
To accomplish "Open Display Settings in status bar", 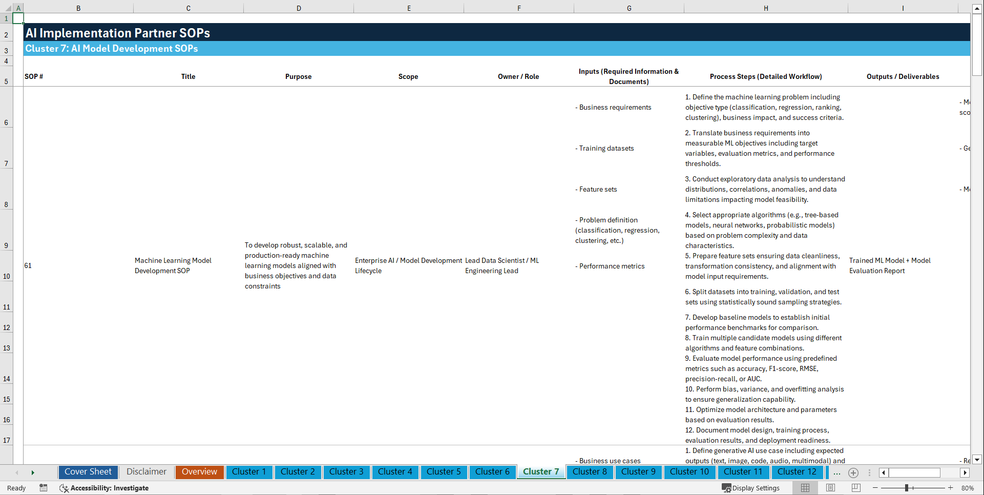I will (751, 488).
